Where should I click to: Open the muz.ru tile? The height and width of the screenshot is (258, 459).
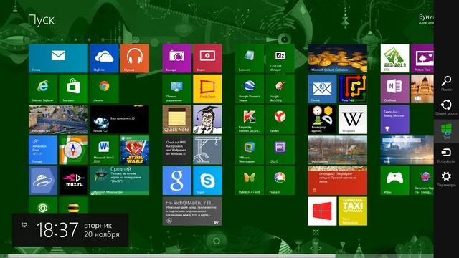73,181
